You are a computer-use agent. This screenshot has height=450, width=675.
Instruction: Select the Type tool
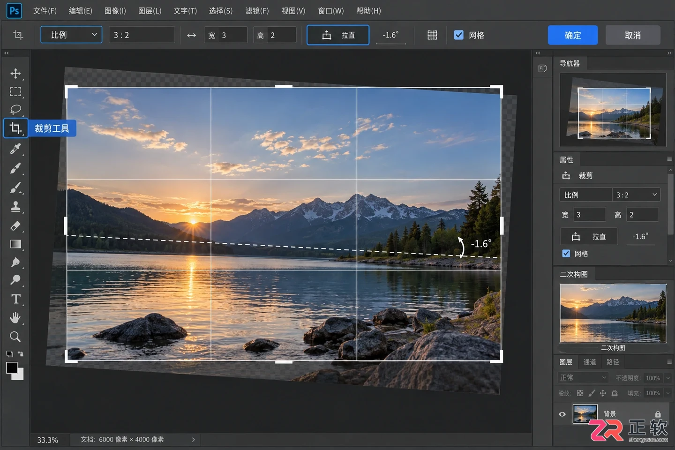click(x=15, y=299)
